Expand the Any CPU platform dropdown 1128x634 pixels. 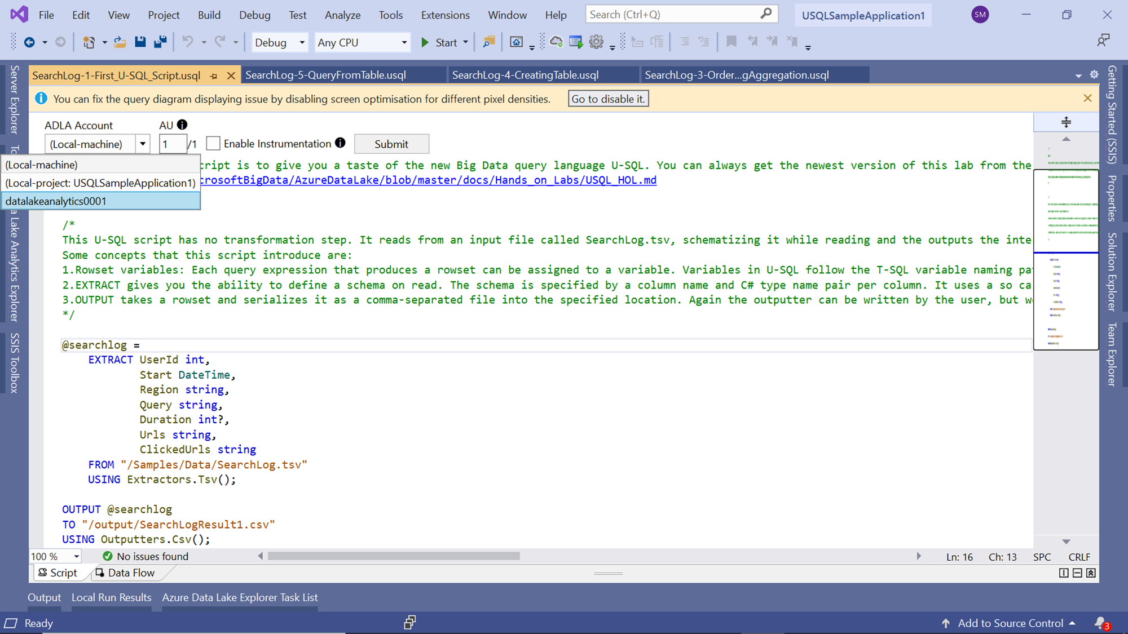(x=404, y=42)
